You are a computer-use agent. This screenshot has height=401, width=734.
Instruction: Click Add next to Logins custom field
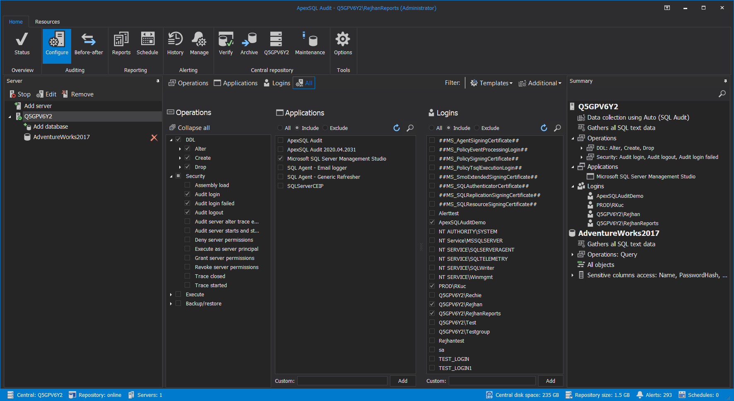click(550, 381)
